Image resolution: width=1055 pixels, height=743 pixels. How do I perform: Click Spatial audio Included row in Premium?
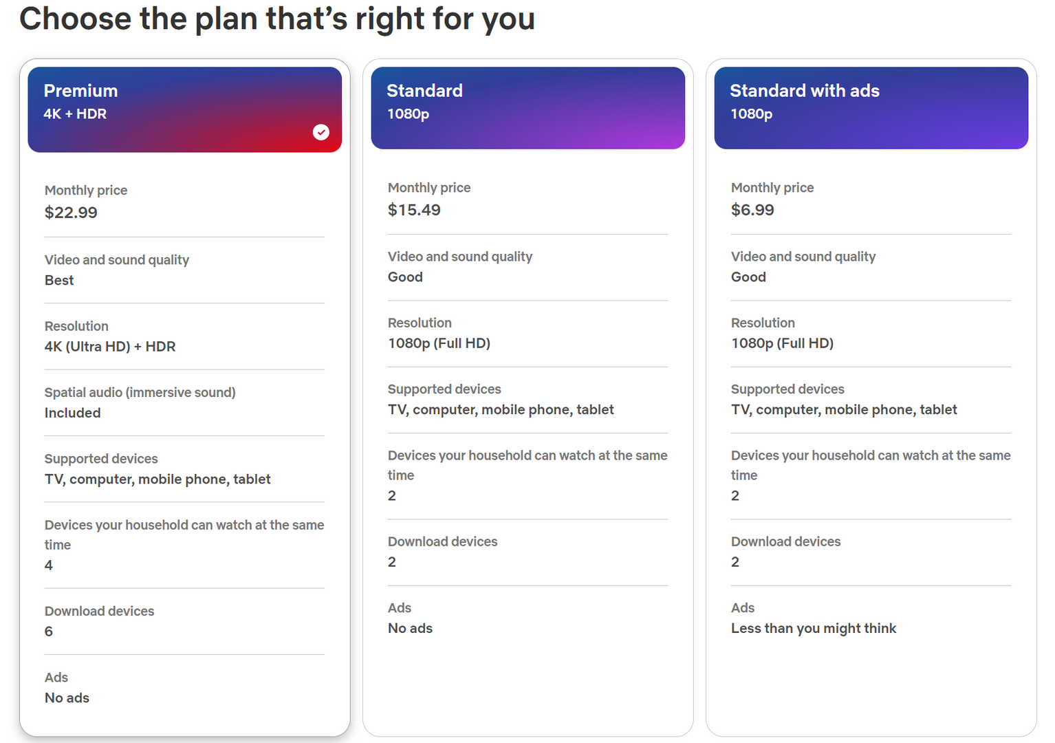184,402
